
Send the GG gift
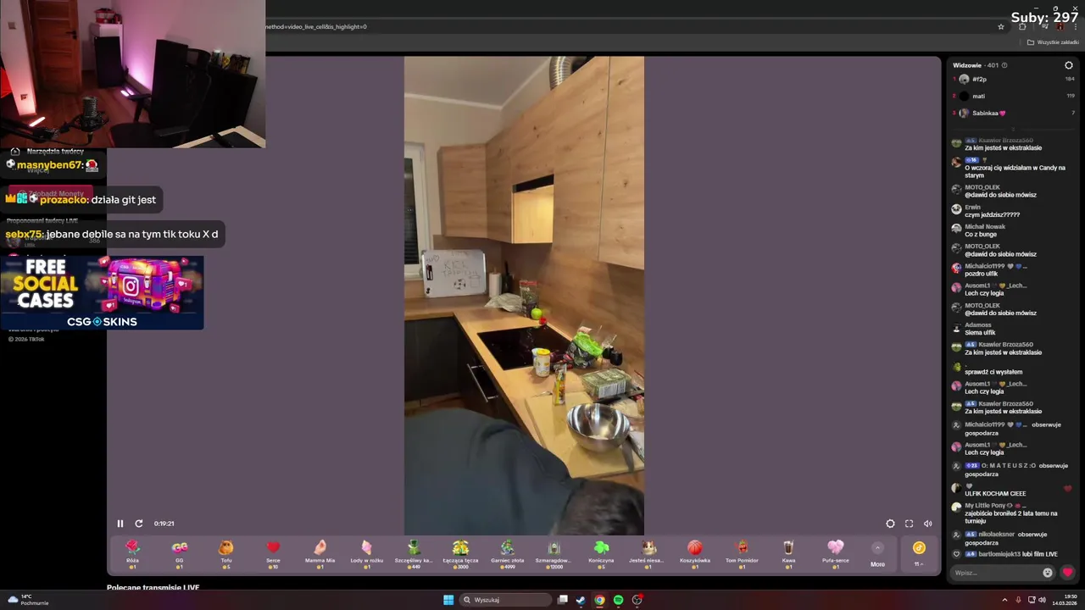(x=180, y=554)
